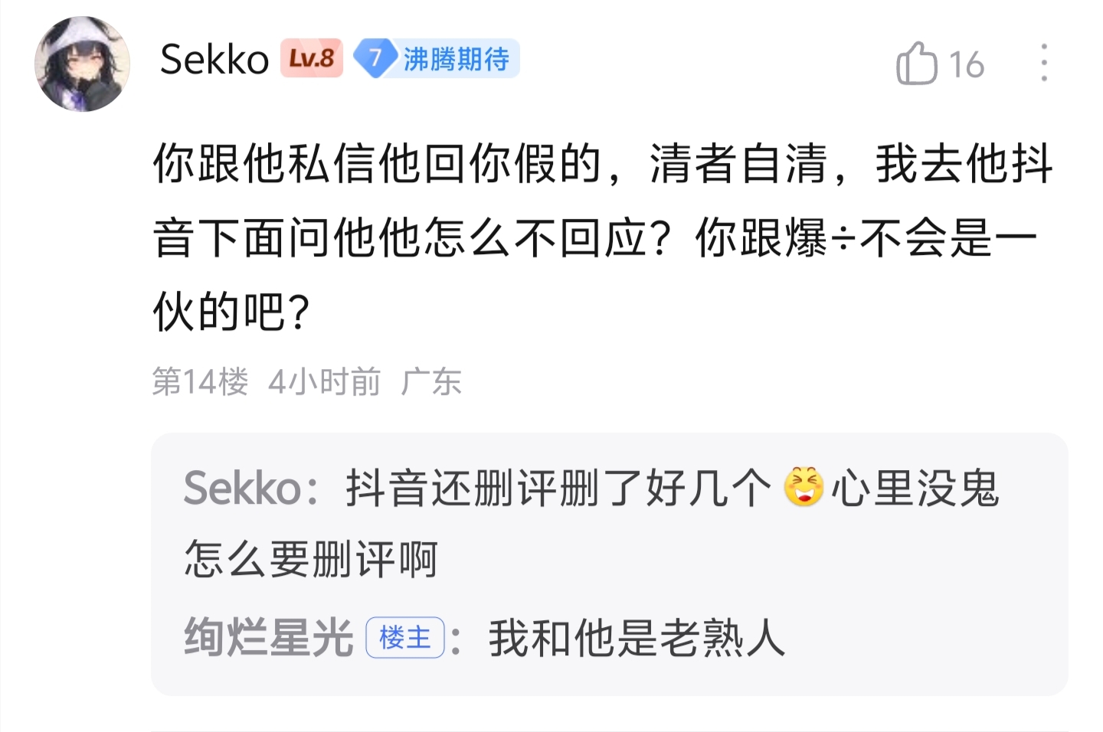Click the question 你跟爆÷不会是一伙的吧
Screen dimensions: 1103x732
866,238
